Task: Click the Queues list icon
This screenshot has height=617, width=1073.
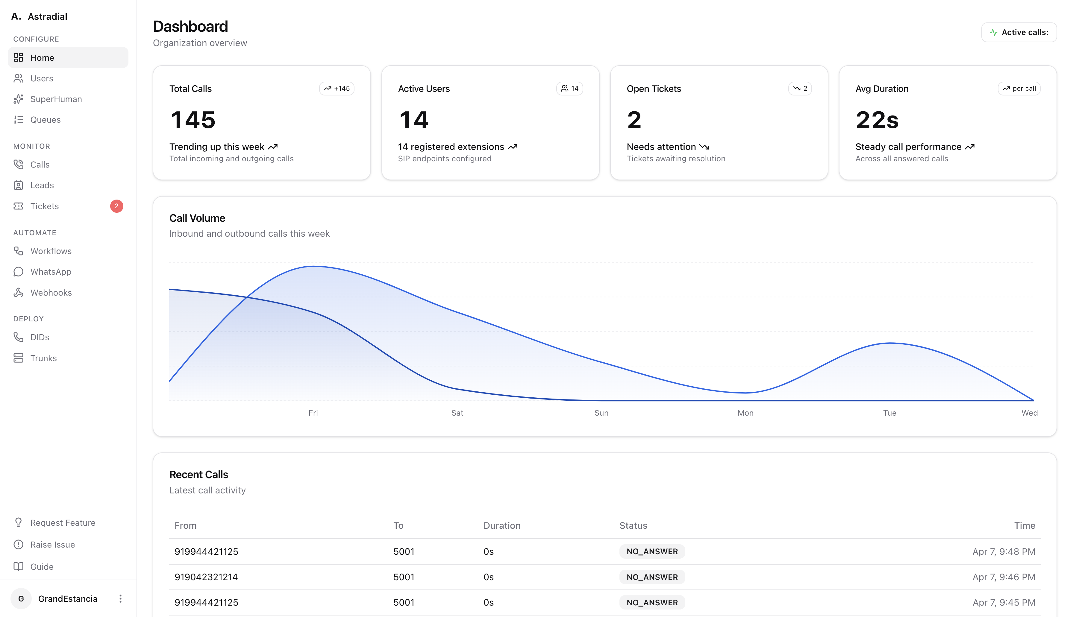Action: (19, 119)
